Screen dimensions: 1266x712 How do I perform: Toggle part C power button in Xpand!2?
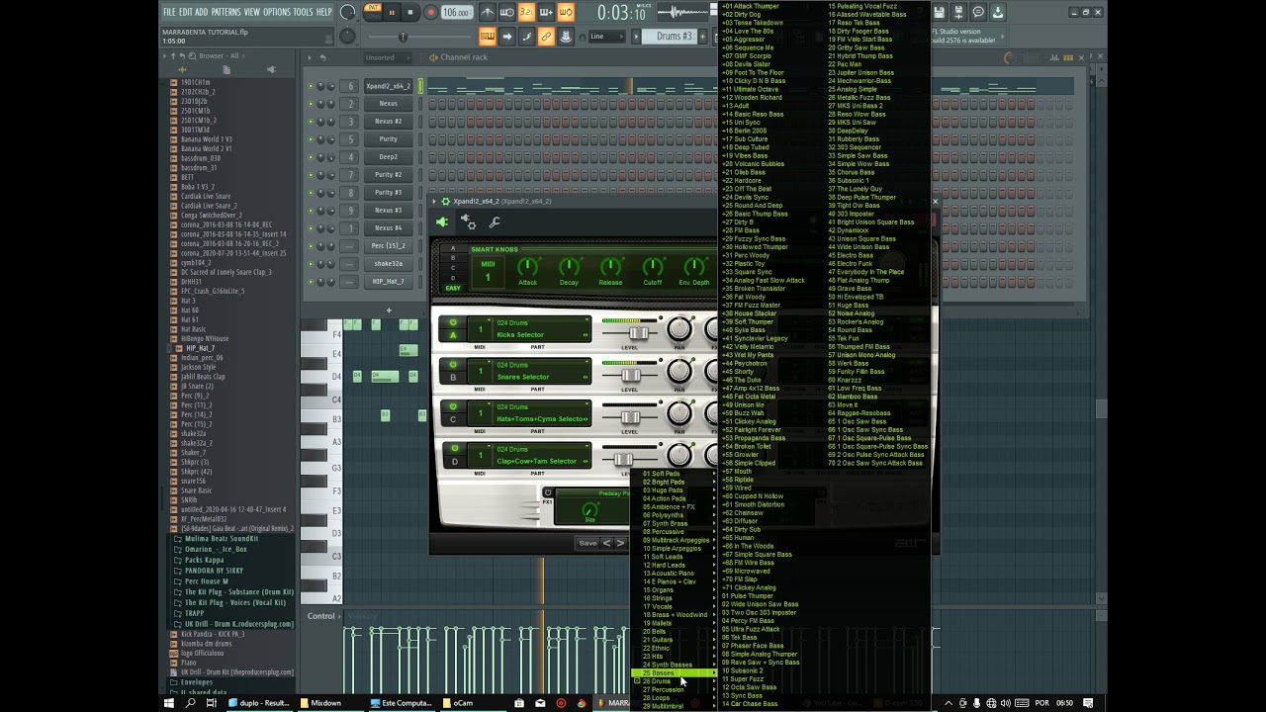[x=454, y=406]
